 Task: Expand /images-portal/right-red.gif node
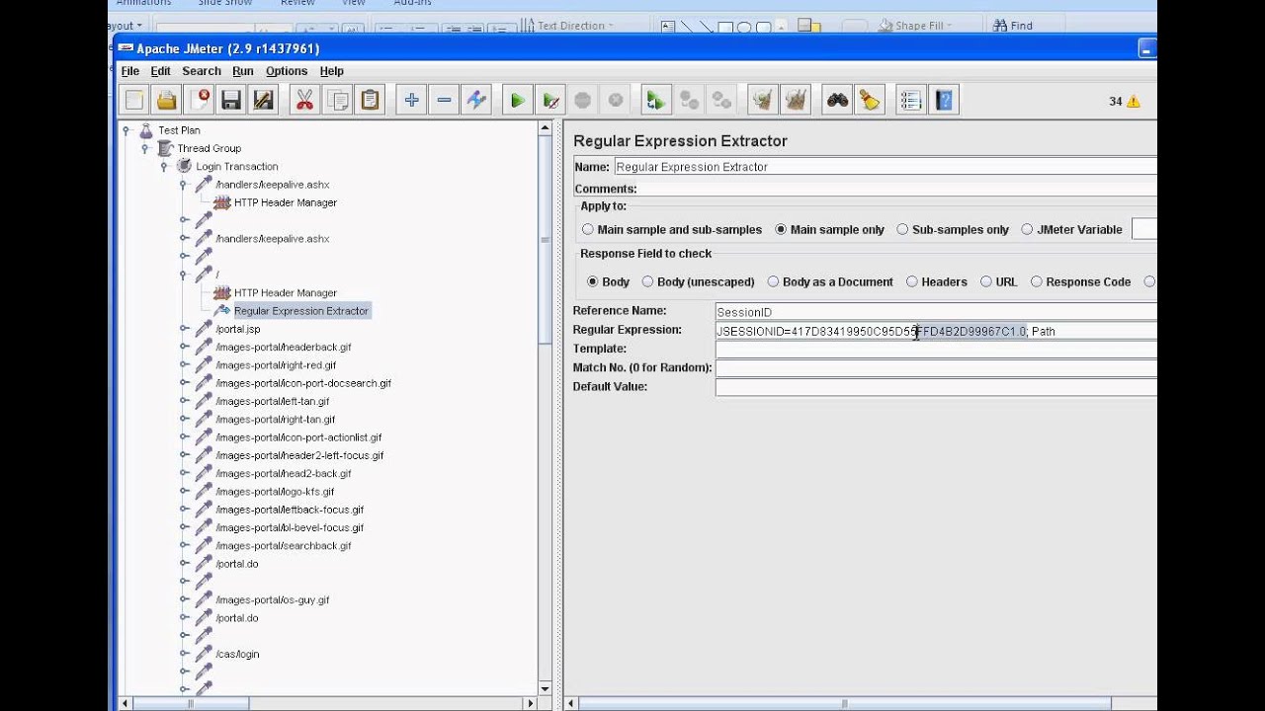click(x=184, y=365)
